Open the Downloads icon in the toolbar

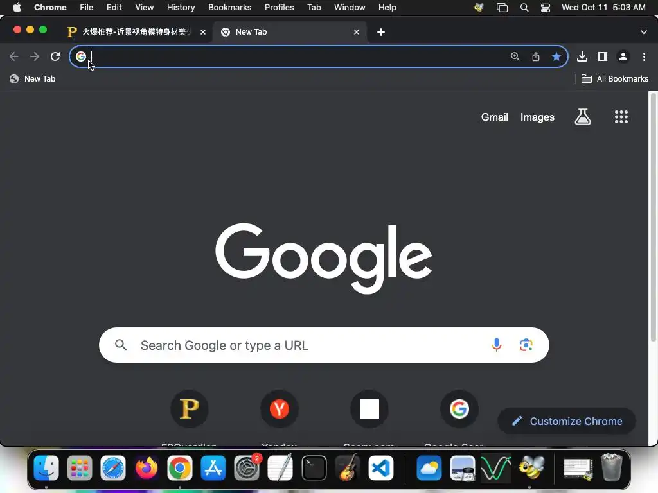[x=582, y=56]
